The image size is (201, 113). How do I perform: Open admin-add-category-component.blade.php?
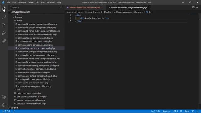pos(37,24)
